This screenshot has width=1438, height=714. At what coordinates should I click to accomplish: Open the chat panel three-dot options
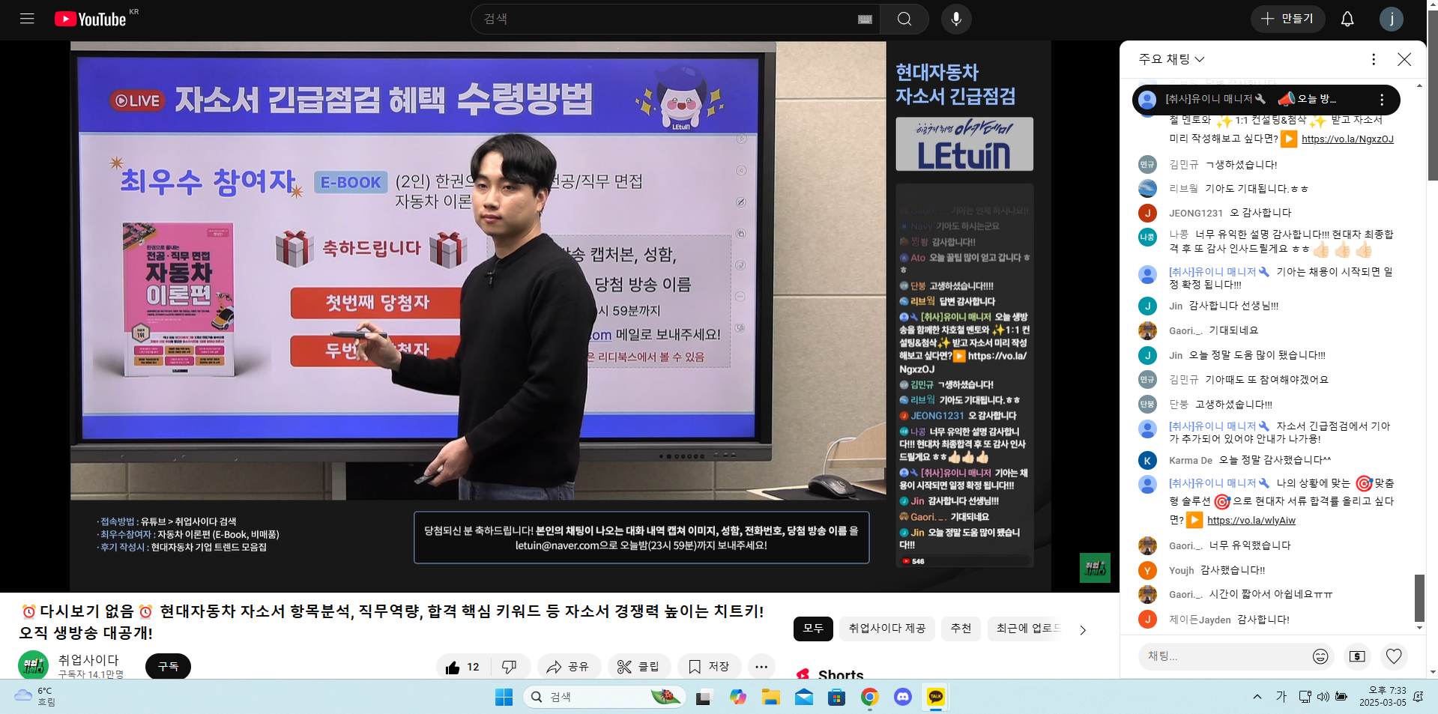pos(1373,59)
